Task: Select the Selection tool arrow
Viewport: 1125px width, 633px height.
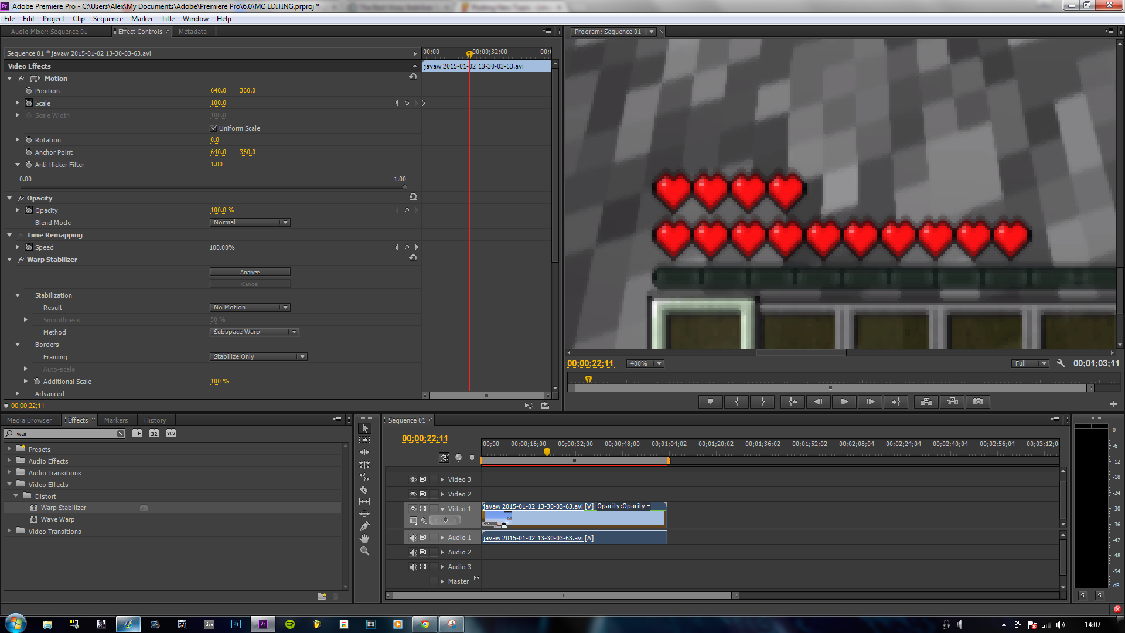Action: pyautogui.click(x=364, y=428)
